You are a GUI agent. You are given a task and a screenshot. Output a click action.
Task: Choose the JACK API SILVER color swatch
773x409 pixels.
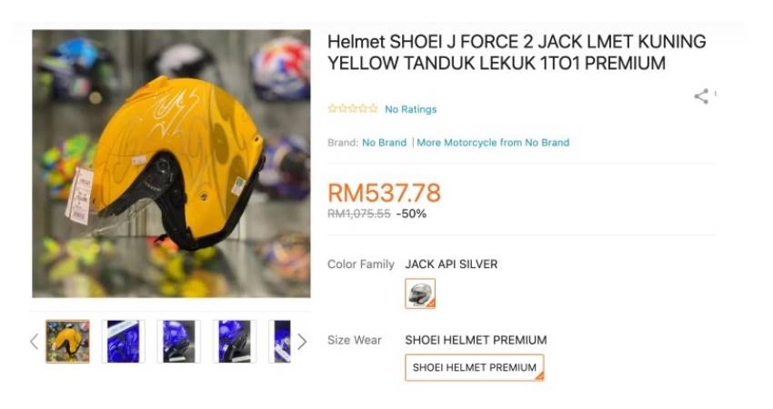(420, 294)
